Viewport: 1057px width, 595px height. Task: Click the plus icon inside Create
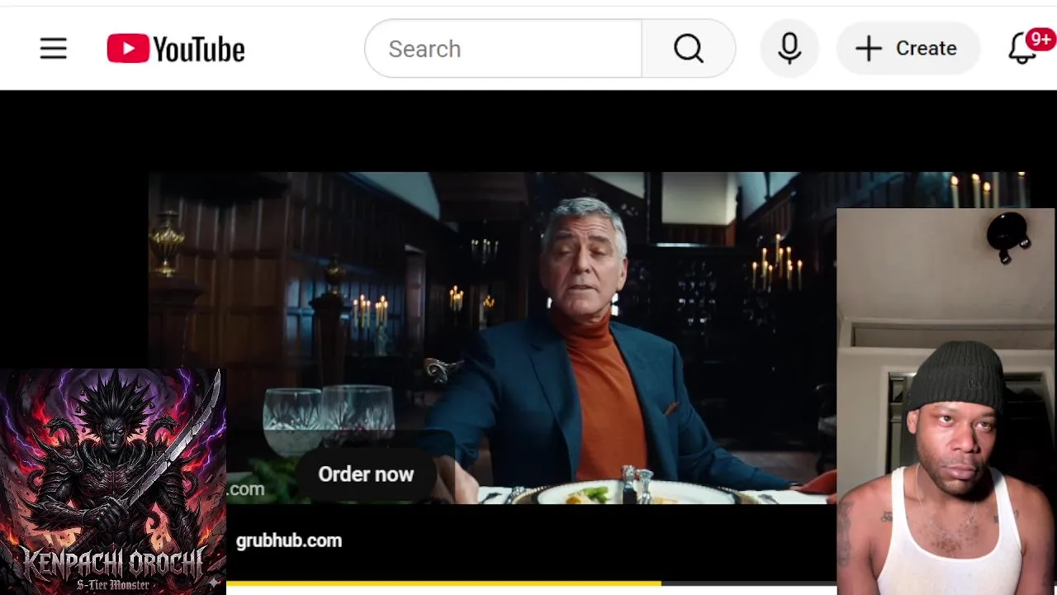click(x=869, y=49)
